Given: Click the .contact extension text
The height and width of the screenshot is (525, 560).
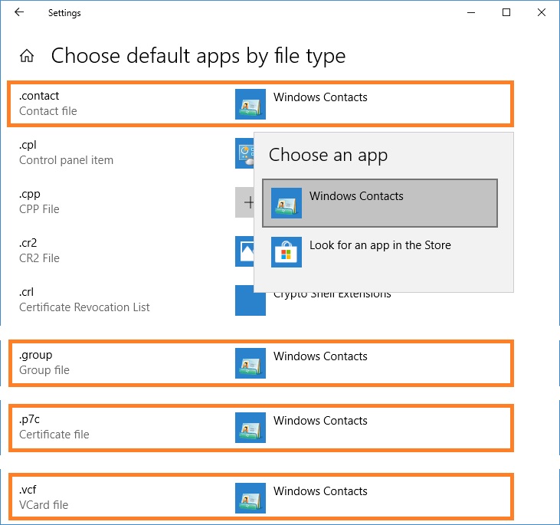Looking at the screenshot, I should click(x=39, y=96).
